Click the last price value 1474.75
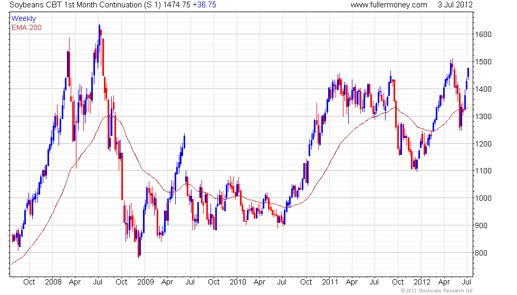This screenshot has width=517, height=295. click(177, 5)
